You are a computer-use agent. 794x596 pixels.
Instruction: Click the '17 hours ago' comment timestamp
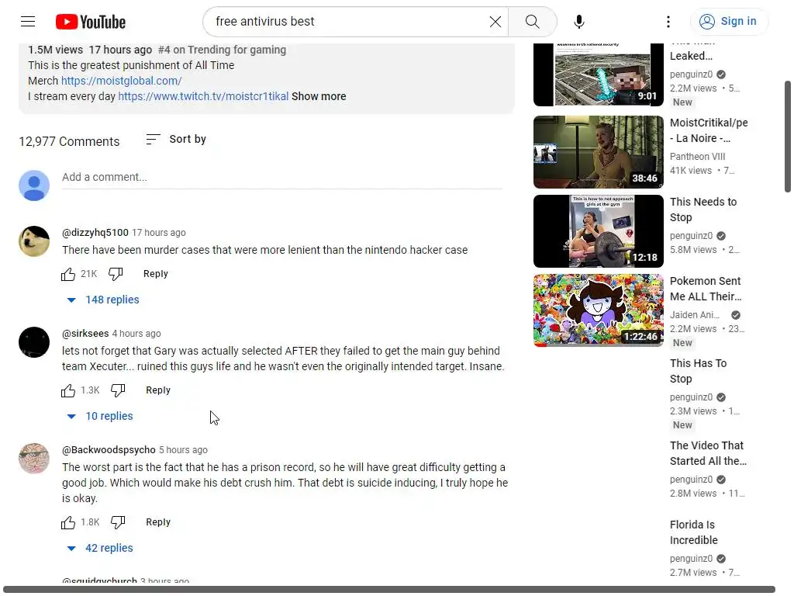tap(159, 233)
